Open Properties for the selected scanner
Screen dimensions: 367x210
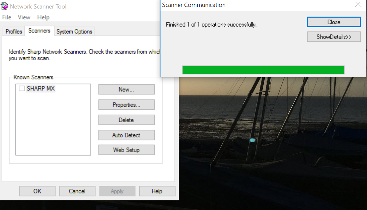[x=126, y=105]
